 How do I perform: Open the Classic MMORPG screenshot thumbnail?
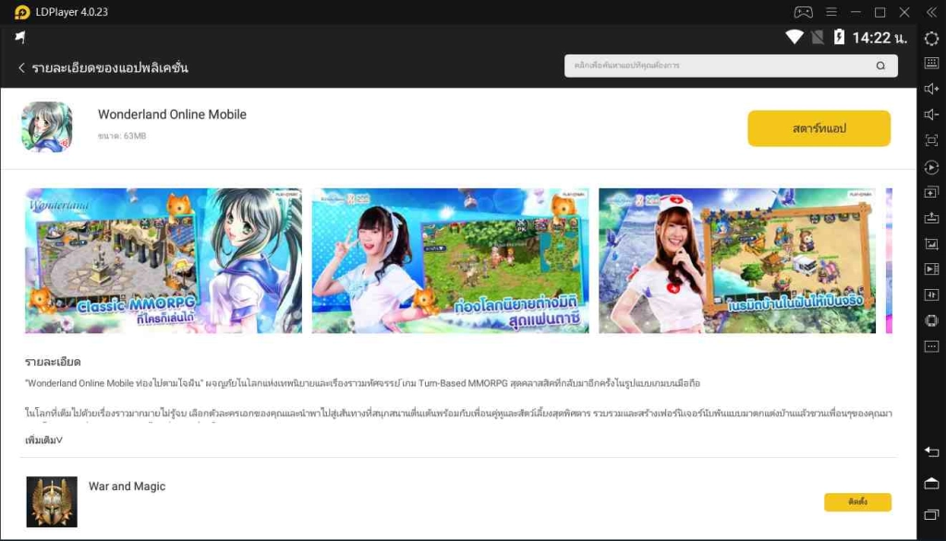click(164, 261)
